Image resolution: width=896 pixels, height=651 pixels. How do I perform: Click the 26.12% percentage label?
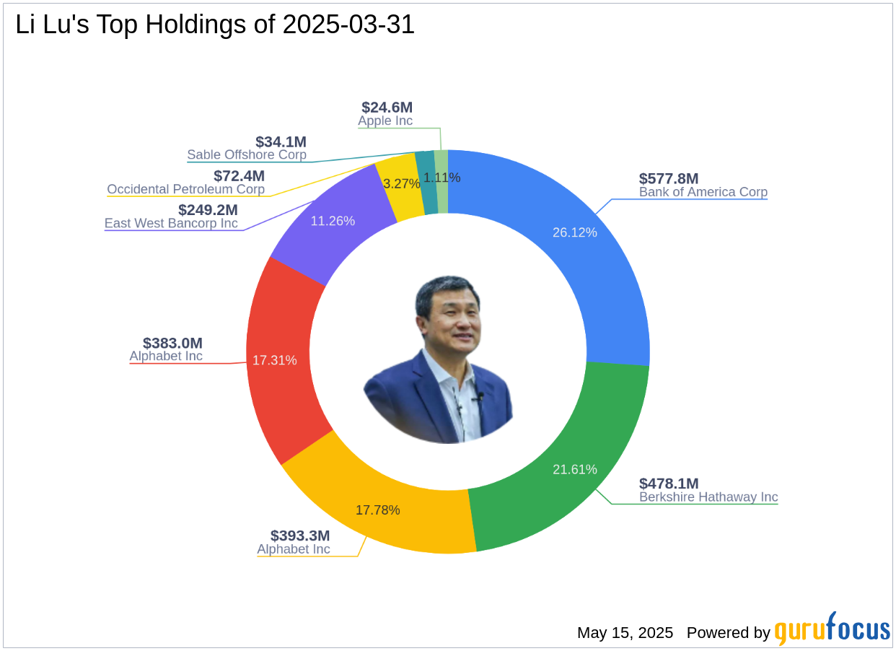(x=575, y=232)
